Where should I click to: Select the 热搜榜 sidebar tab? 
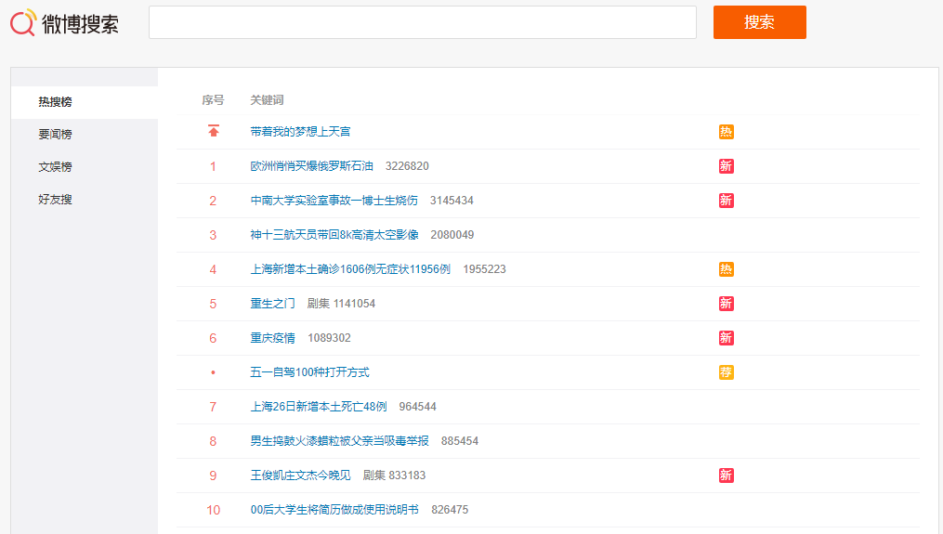coord(85,102)
